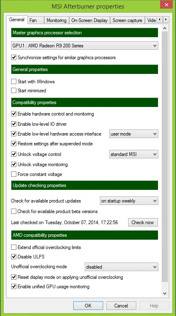Open the standard MSI dropdown
The width and height of the screenshot is (176, 316).
(x=134, y=154)
